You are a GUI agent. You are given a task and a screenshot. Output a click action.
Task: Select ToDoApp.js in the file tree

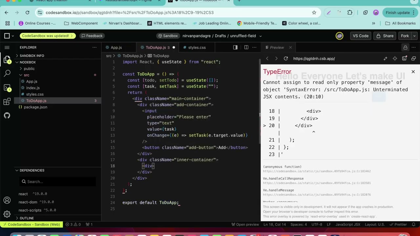(36, 101)
